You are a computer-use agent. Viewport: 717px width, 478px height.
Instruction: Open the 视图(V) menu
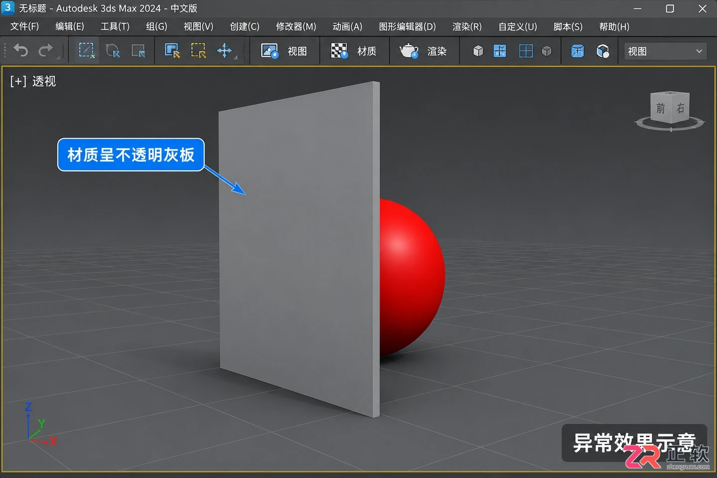[198, 26]
